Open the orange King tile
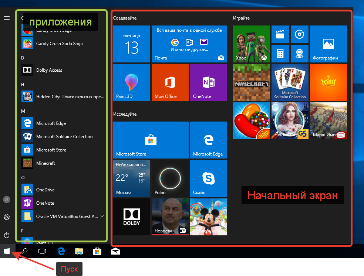The height and width of the screenshot is (276, 364). pyautogui.click(x=328, y=82)
